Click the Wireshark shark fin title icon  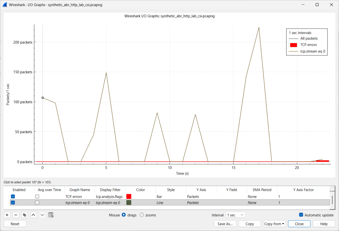click(5, 5)
